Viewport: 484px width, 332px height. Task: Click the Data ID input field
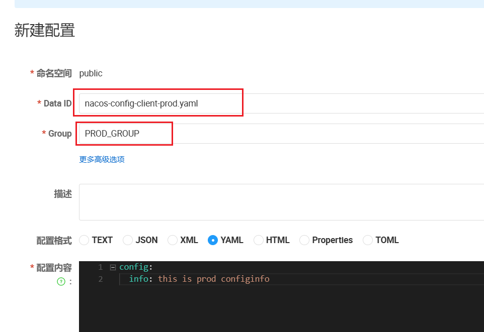282,103
